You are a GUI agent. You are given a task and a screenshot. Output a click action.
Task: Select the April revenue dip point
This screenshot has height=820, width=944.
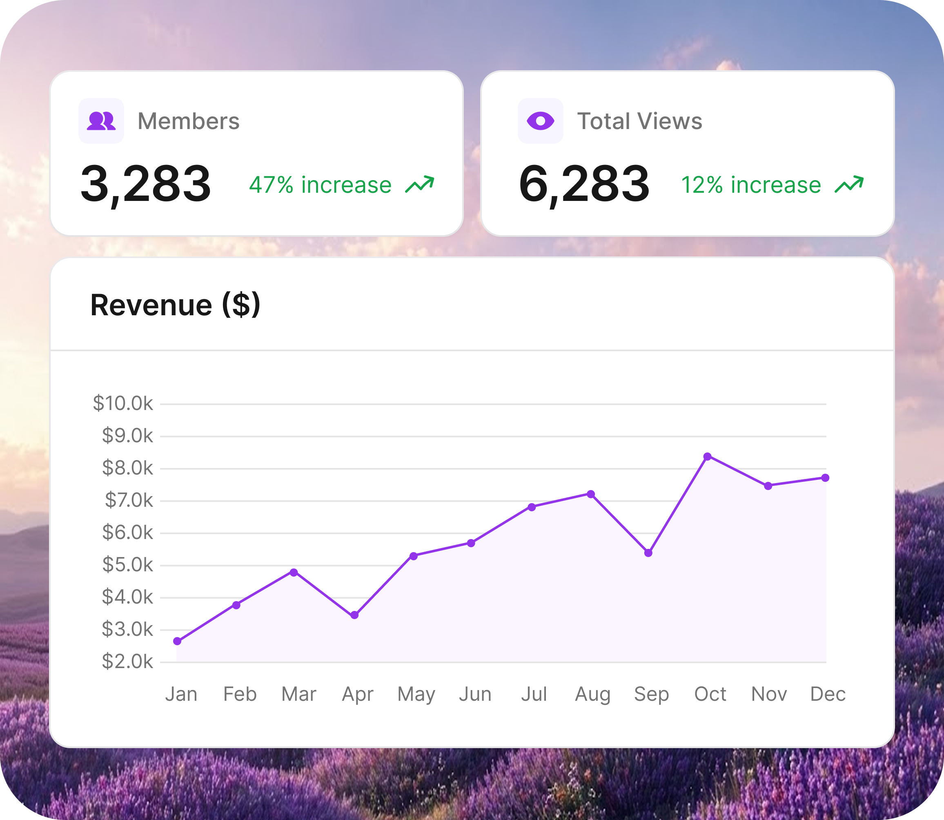pos(355,615)
